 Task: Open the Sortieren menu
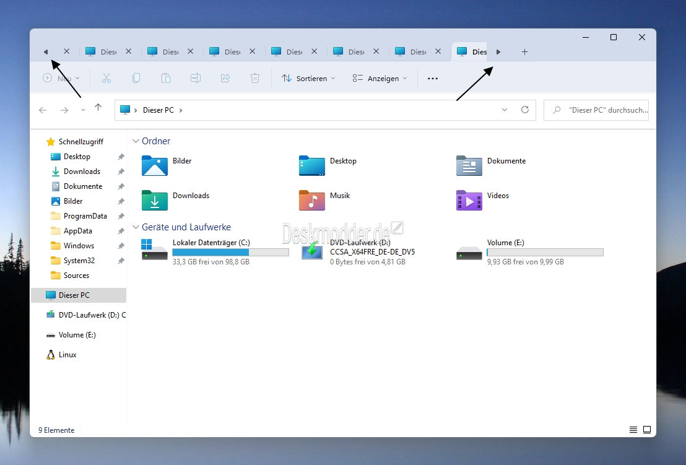[308, 78]
